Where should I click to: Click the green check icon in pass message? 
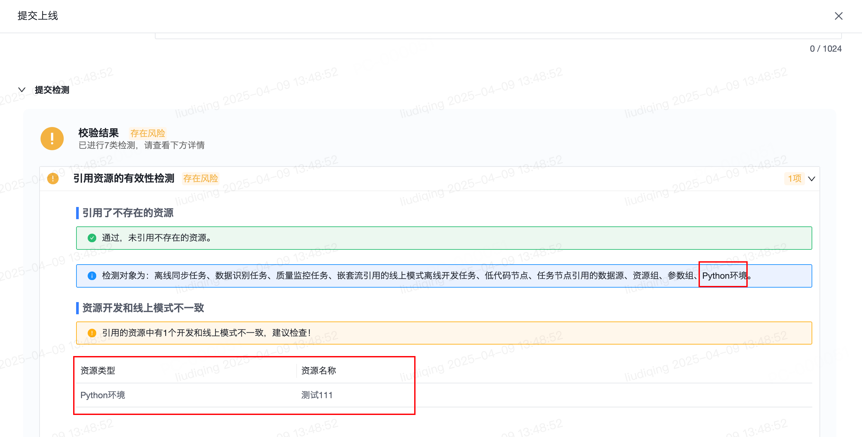(x=92, y=238)
